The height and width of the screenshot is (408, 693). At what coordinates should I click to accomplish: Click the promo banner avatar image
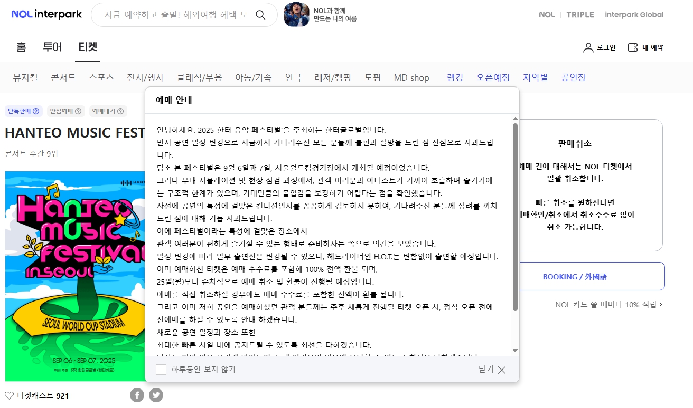[296, 15]
